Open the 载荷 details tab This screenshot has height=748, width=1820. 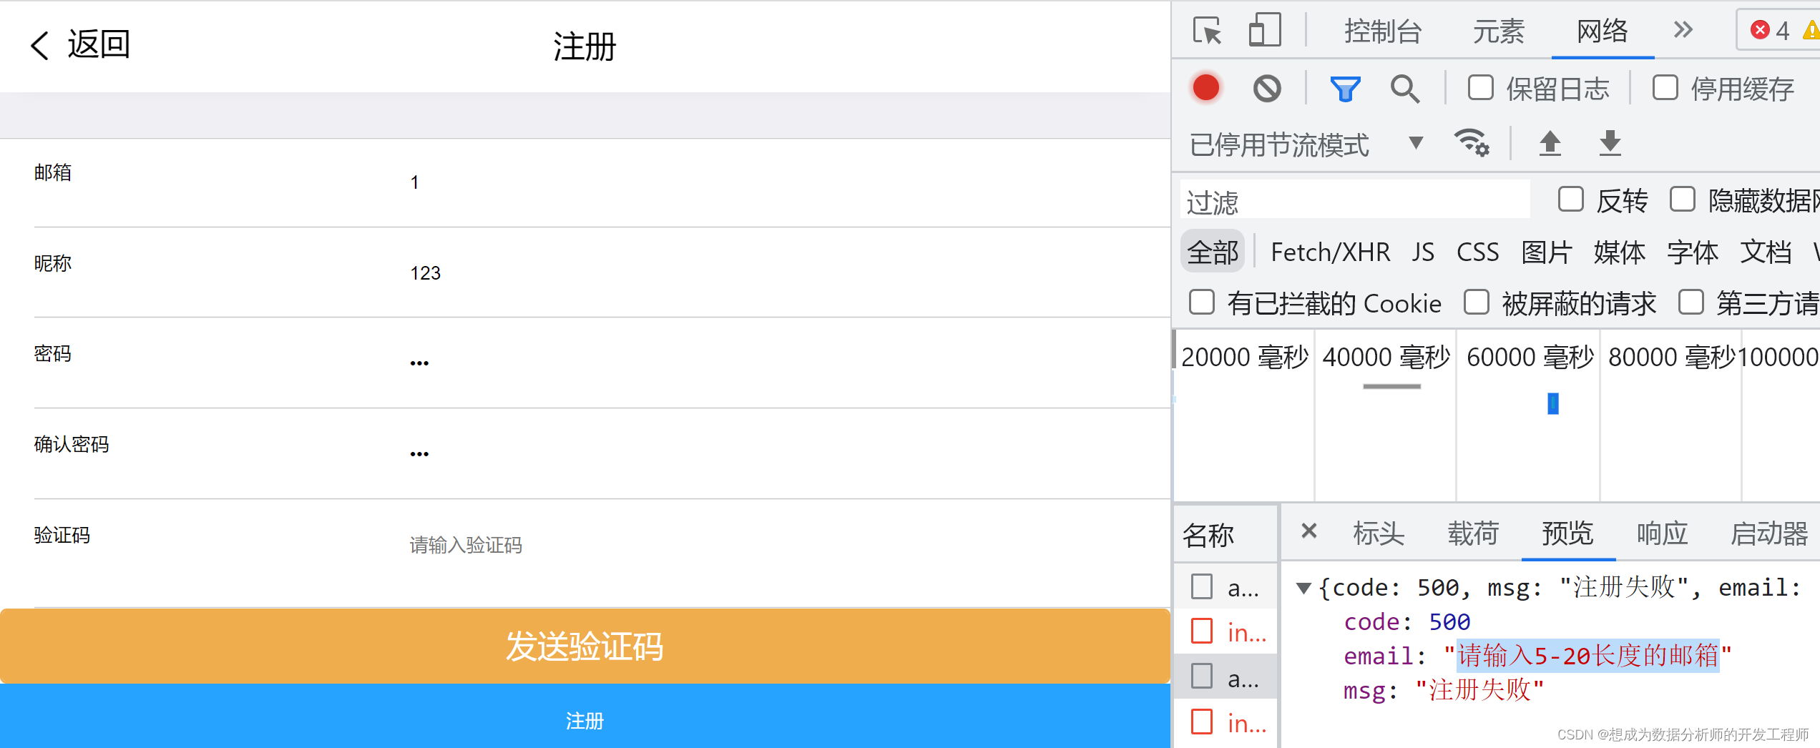pyautogui.click(x=1473, y=533)
